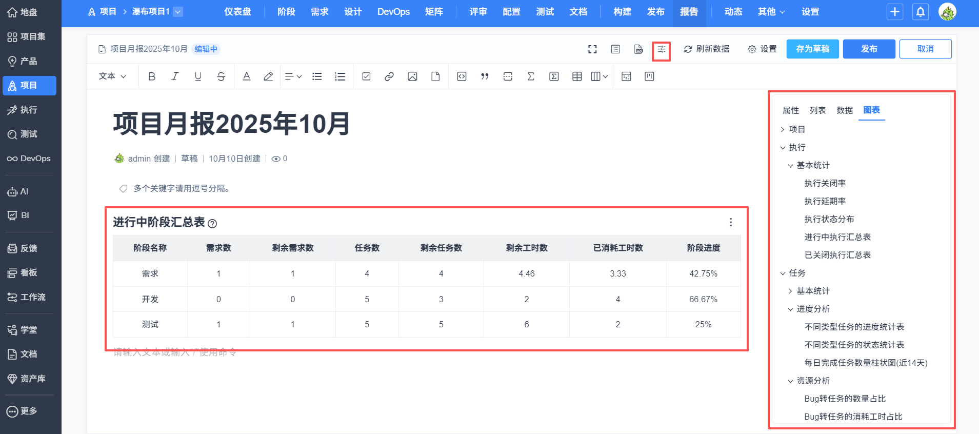Select 不同类型任务的进度统计表 item

pos(854,327)
